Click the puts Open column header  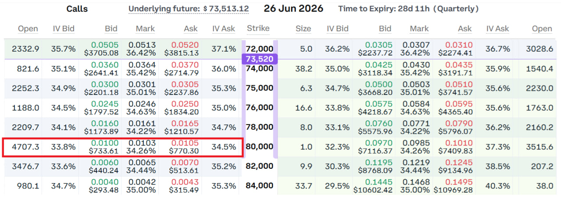pos(542,29)
